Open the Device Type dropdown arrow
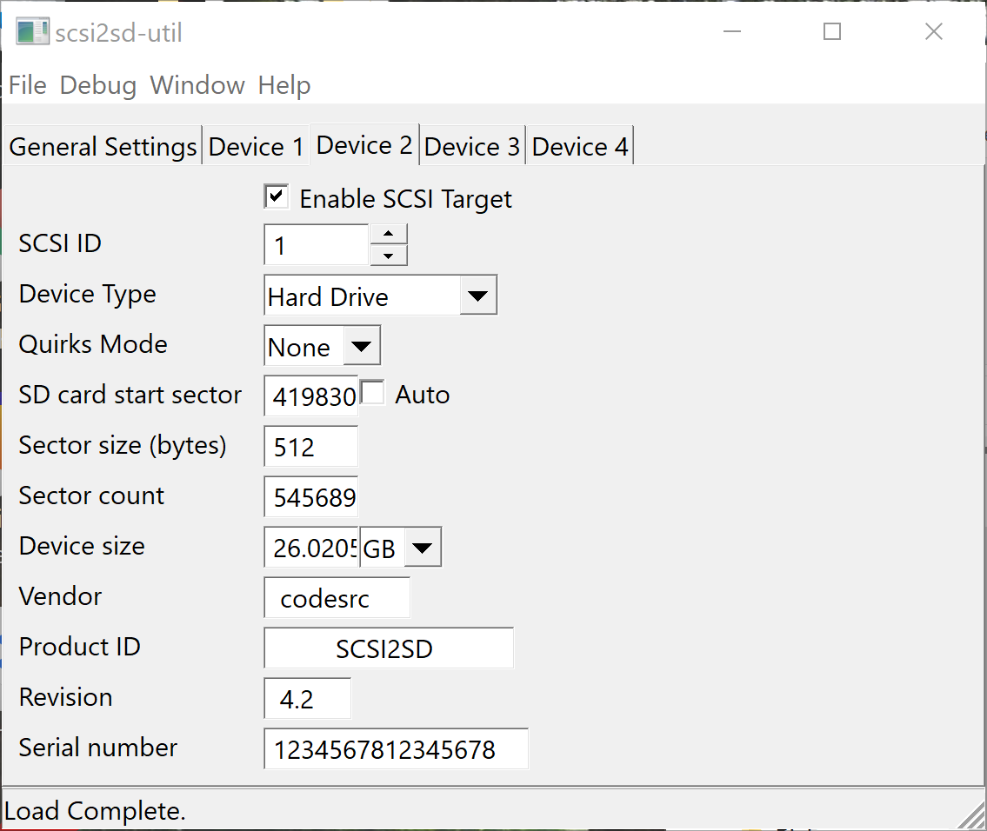The height and width of the screenshot is (831, 987). (x=477, y=295)
